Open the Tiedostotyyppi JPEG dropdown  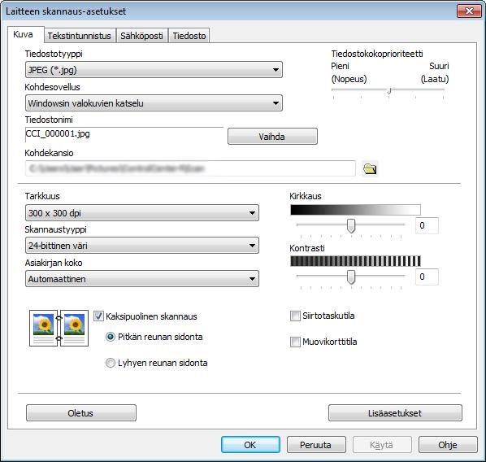tap(154, 69)
